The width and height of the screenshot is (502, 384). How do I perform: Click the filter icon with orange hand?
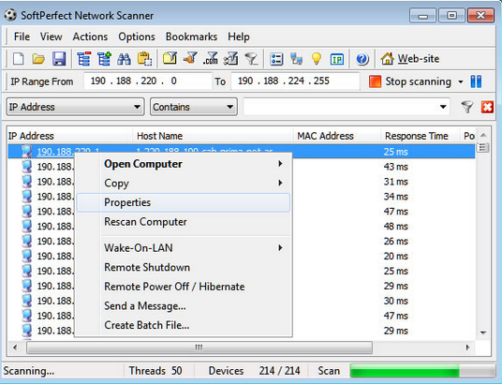190,59
